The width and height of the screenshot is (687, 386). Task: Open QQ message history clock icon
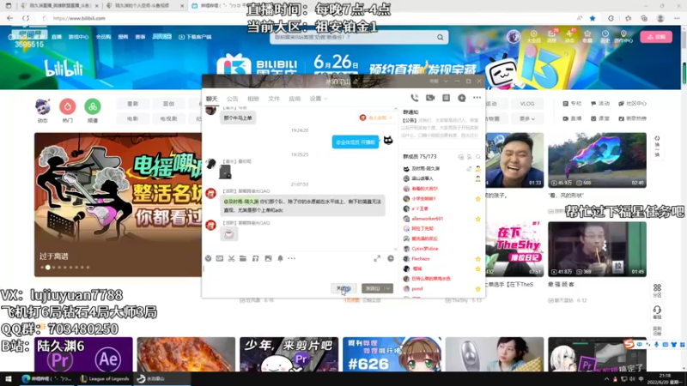coord(391,259)
